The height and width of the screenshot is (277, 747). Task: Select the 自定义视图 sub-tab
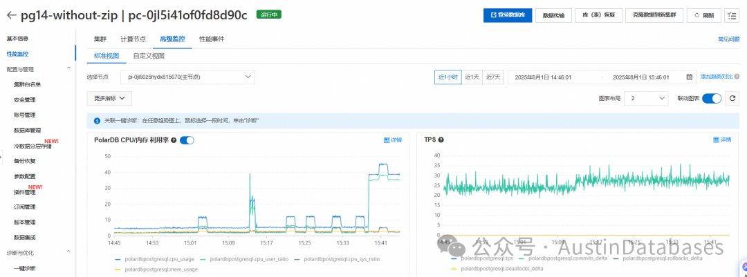click(149, 56)
